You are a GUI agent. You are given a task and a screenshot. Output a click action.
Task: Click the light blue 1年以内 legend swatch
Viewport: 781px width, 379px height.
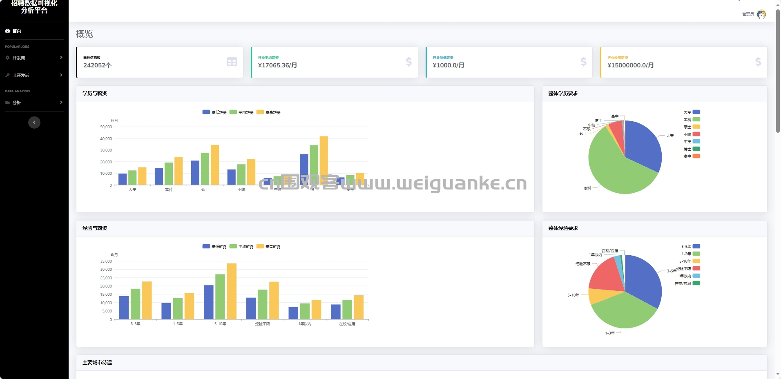pyautogui.click(x=696, y=276)
